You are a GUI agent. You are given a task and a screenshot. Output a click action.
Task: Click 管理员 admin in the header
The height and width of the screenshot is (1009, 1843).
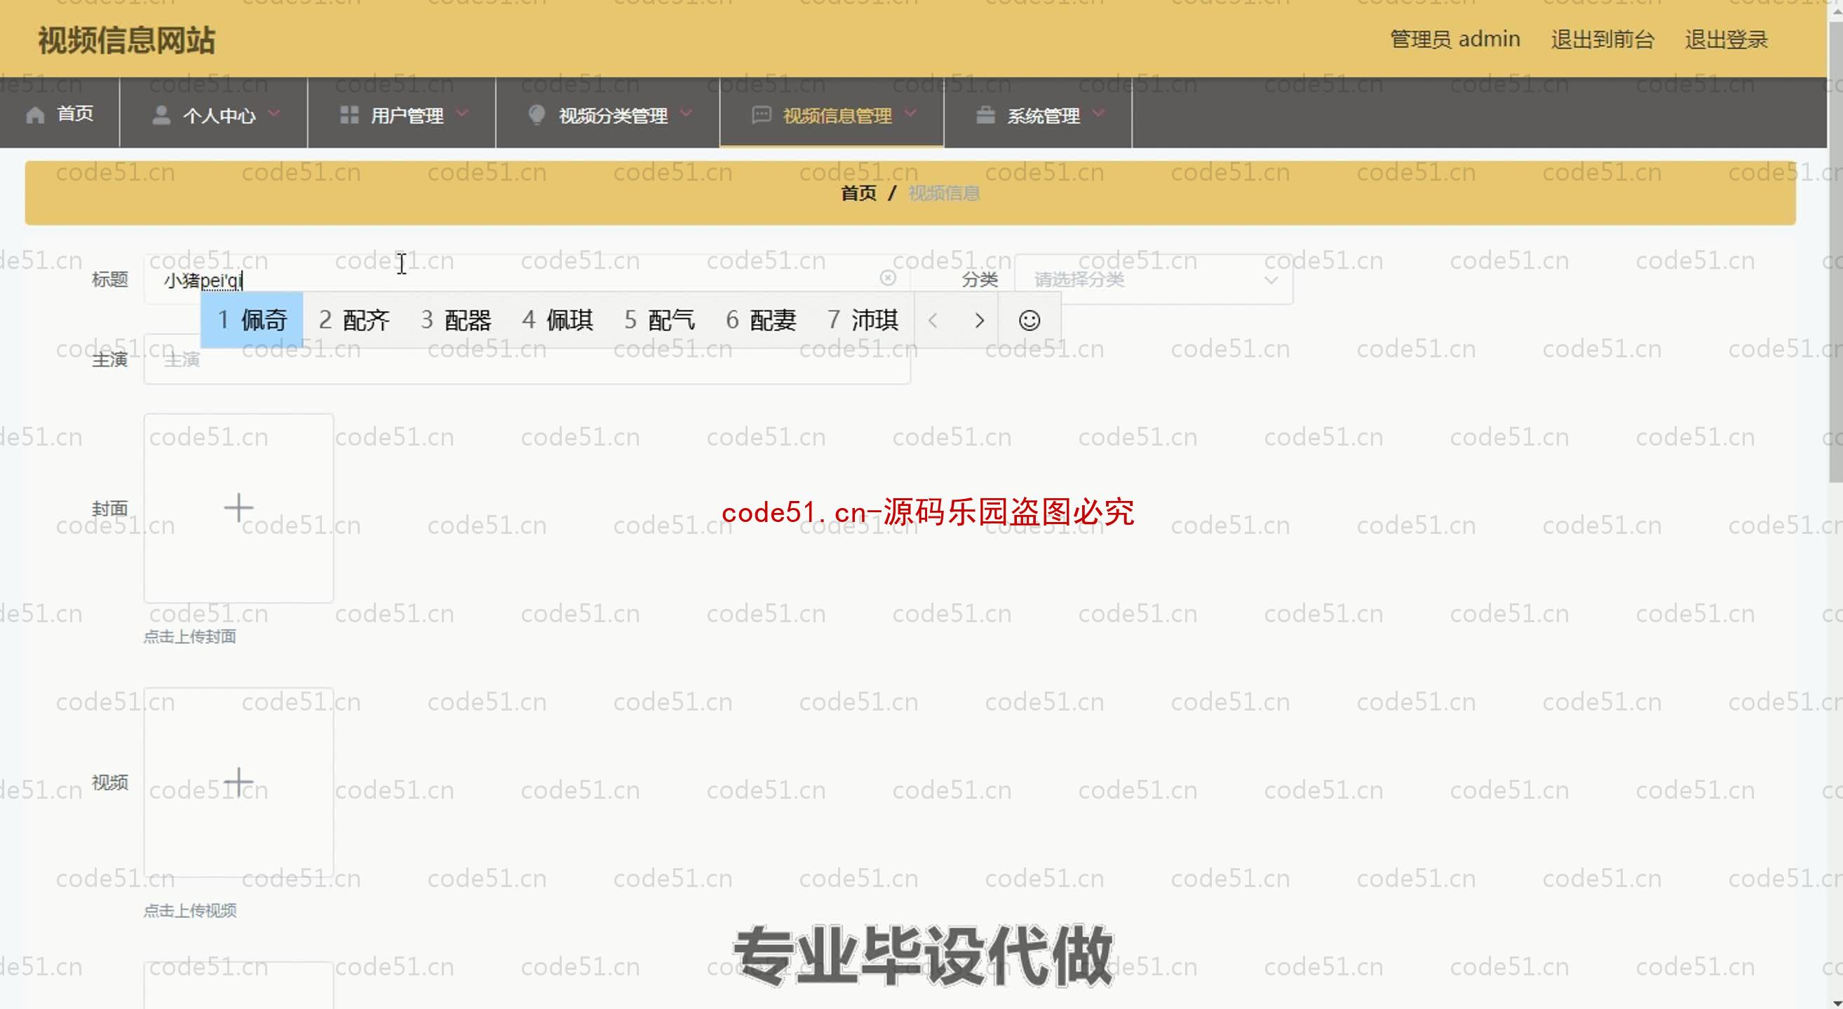pos(1454,39)
